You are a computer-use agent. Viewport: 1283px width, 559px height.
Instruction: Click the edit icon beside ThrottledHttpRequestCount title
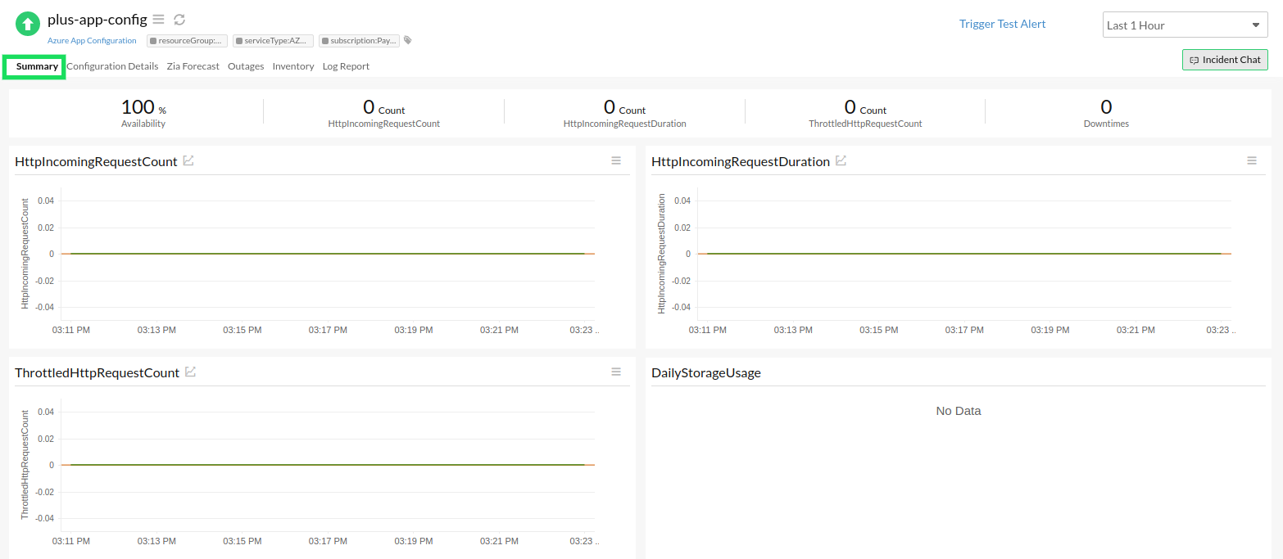pyautogui.click(x=190, y=371)
